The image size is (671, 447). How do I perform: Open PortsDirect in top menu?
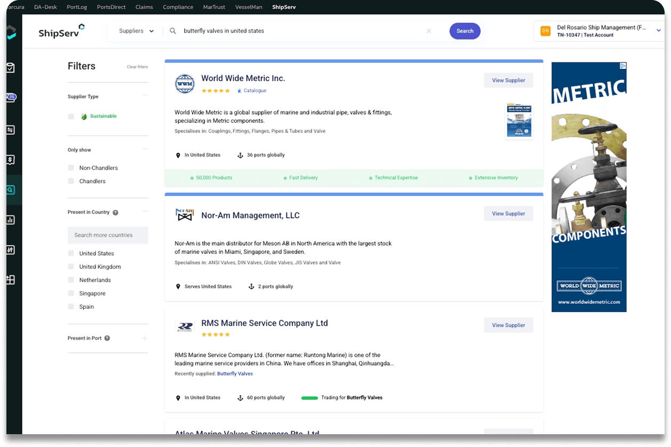click(111, 7)
